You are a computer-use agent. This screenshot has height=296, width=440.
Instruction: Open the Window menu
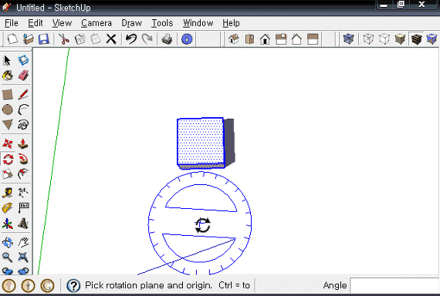tap(198, 23)
